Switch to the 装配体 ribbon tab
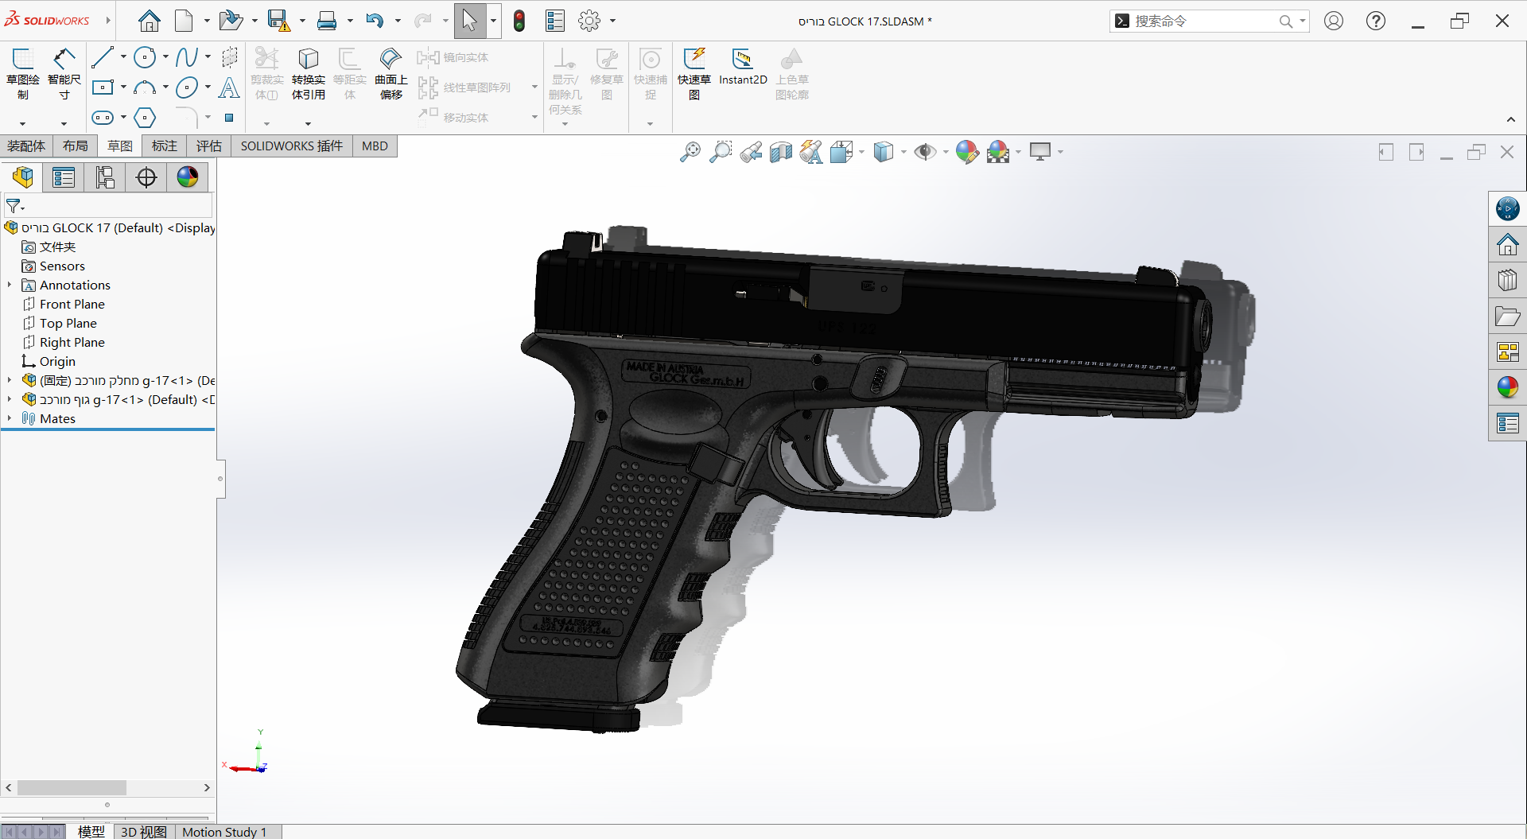The image size is (1527, 839). point(26,146)
